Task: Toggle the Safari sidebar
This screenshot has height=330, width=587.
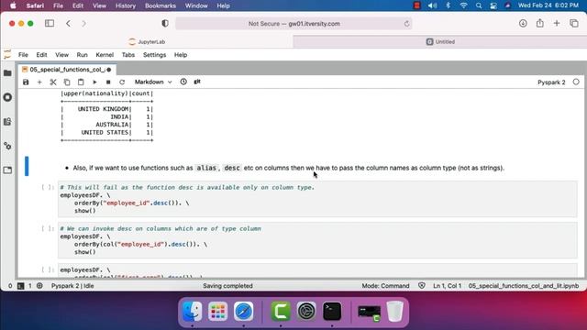Action: pos(50,24)
